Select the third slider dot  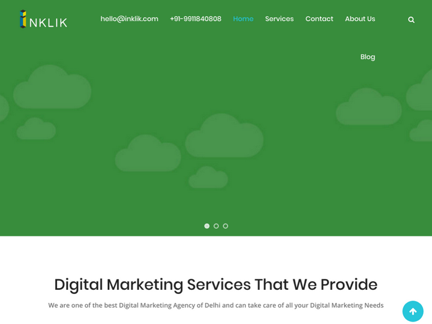pyautogui.click(x=226, y=226)
